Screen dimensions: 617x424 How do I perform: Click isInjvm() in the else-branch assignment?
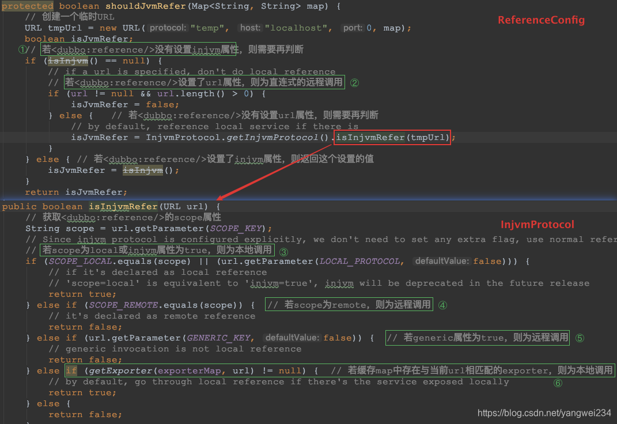(147, 171)
